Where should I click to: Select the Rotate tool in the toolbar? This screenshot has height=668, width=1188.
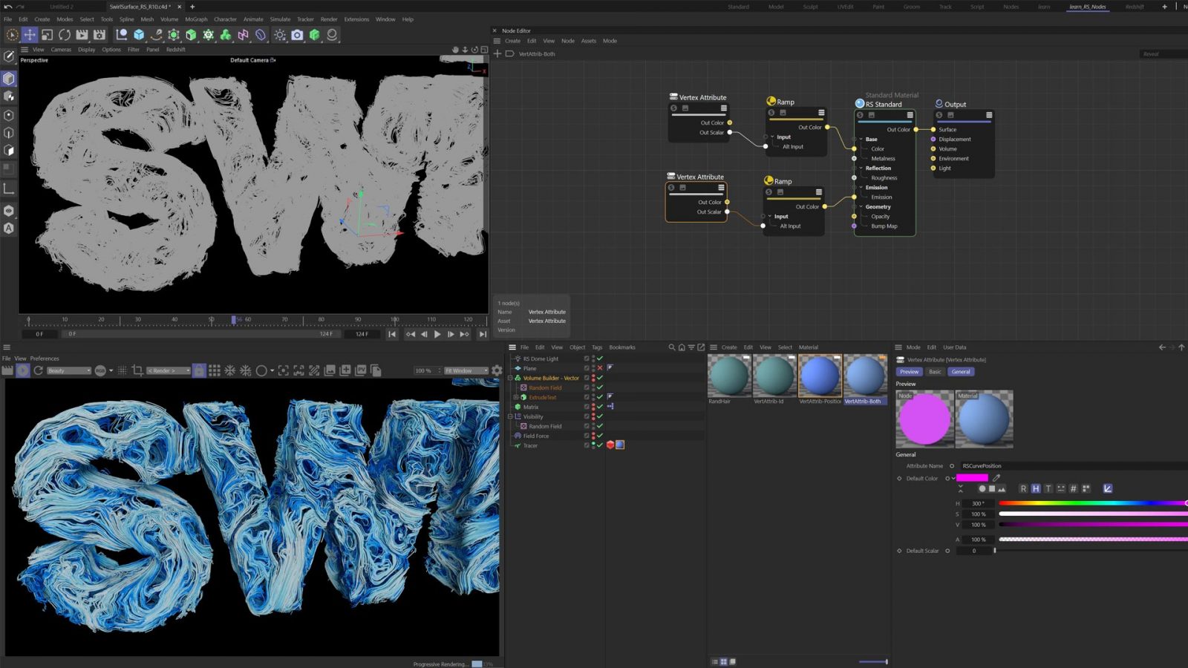coord(64,35)
